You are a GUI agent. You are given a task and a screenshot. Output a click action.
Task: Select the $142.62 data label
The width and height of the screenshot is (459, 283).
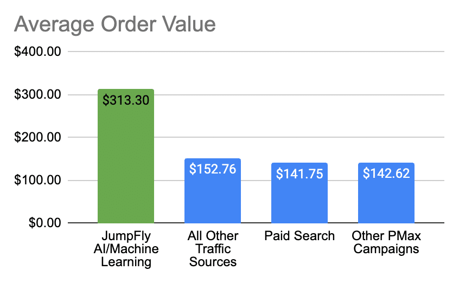coord(386,173)
